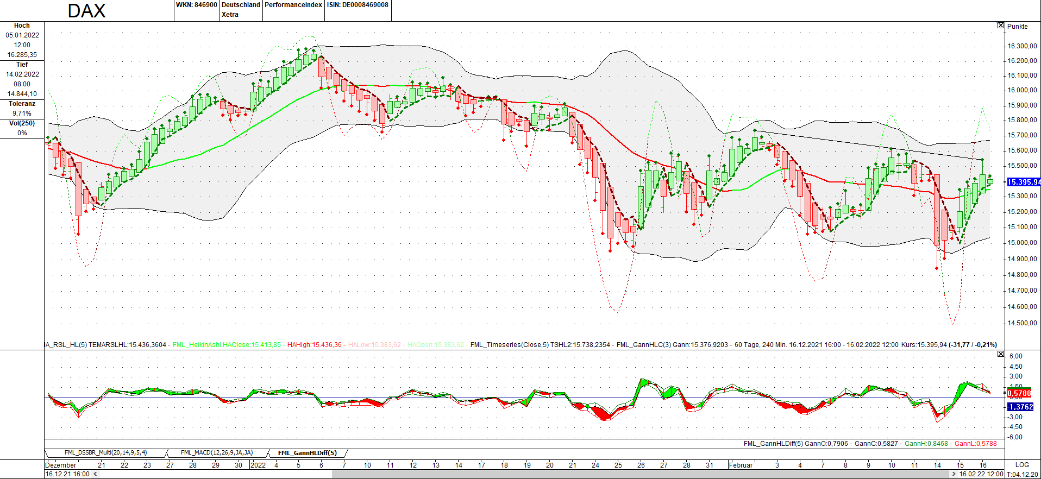The height and width of the screenshot is (479, 1041).
Task: Click the 15.000,00 price axis label
Action: 1023,243
